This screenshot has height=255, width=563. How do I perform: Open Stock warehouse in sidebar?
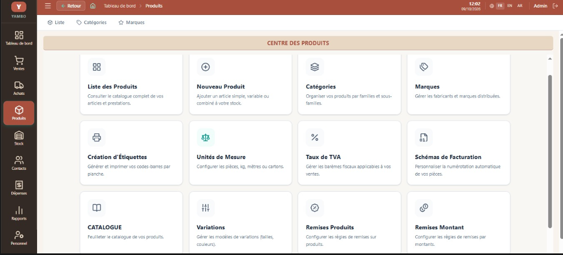point(19,138)
